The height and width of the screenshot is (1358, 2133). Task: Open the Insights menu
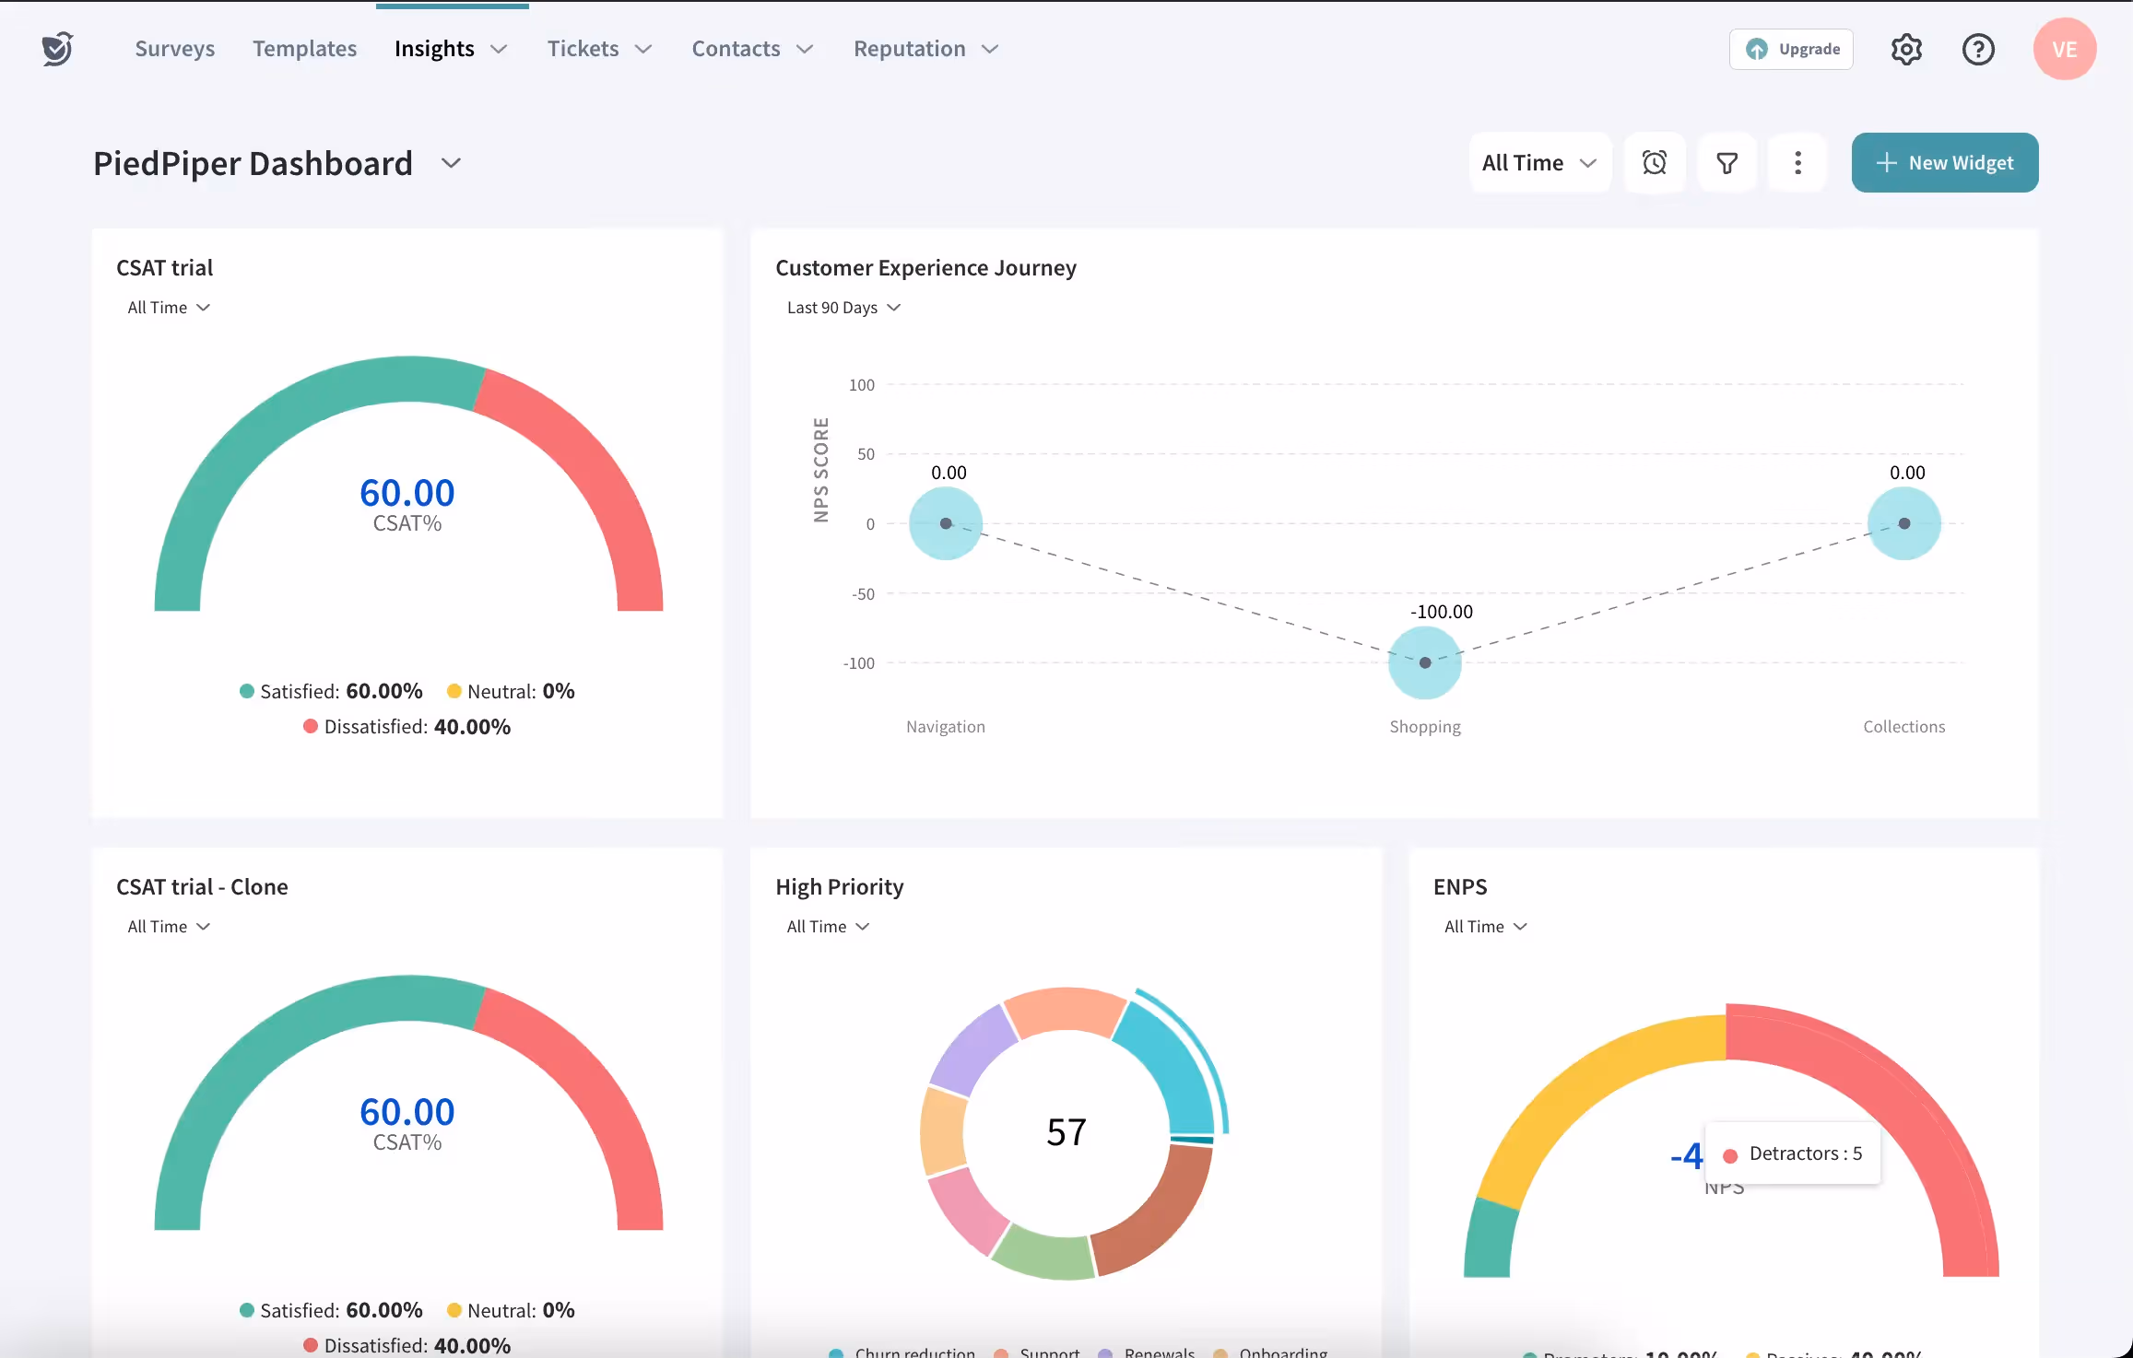(x=451, y=49)
